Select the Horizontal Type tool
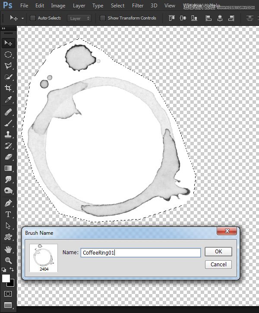 [8, 214]
